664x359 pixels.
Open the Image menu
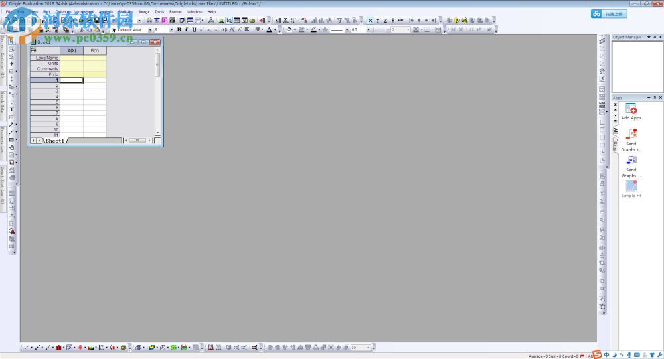click(x=144, y=12)
